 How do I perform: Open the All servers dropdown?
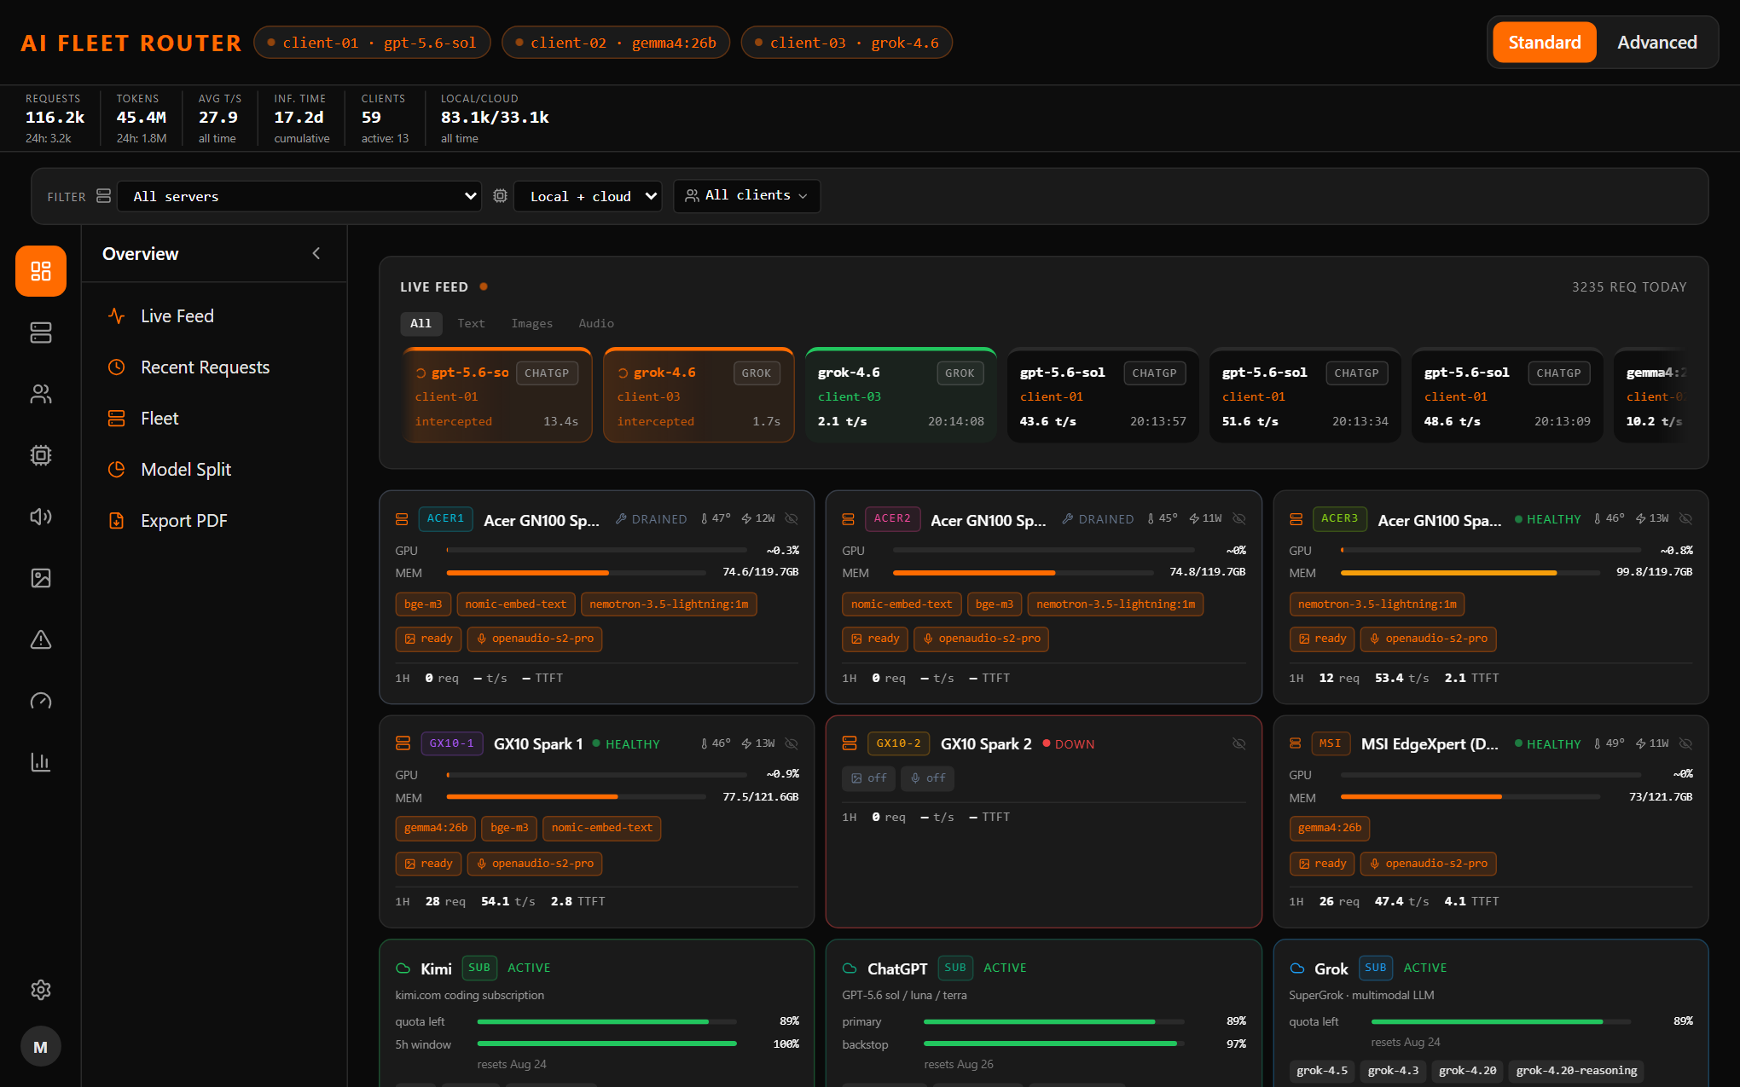(x=299, y=196)
